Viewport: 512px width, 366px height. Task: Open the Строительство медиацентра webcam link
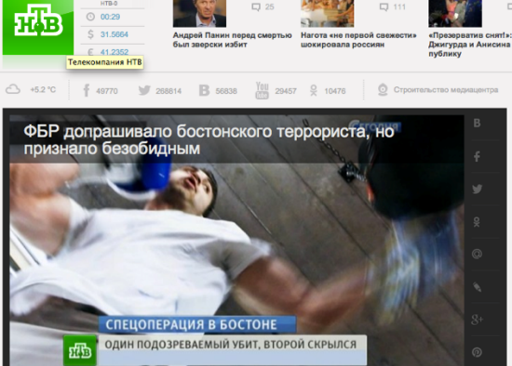click(438, 90)
